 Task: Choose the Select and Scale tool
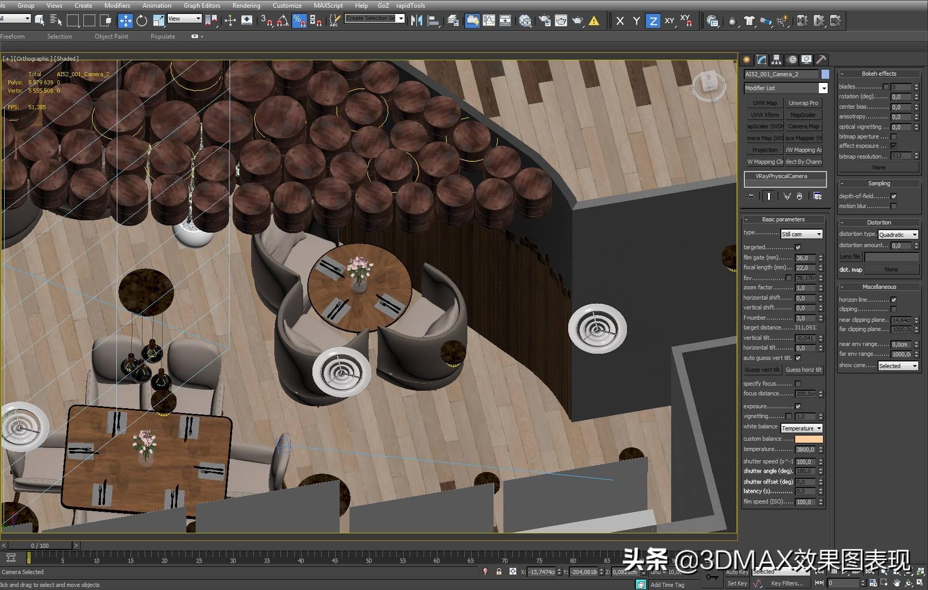point(159,21)
